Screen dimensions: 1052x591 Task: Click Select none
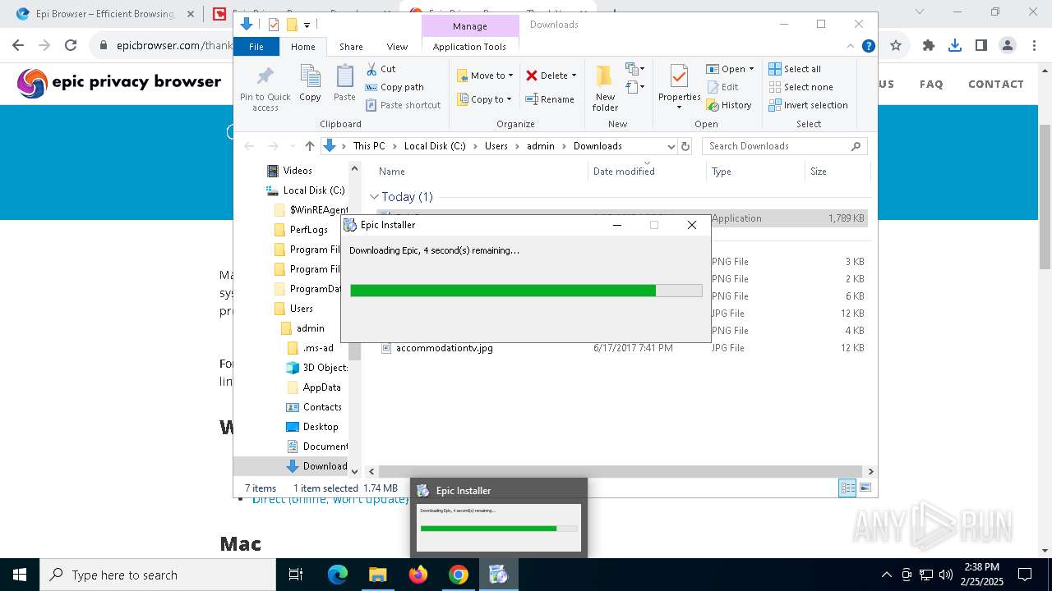801,87
